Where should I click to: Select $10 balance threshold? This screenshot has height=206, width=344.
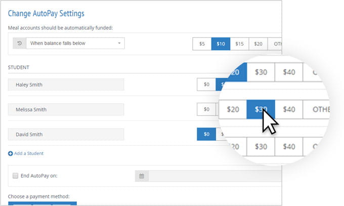tap(221, 44)
